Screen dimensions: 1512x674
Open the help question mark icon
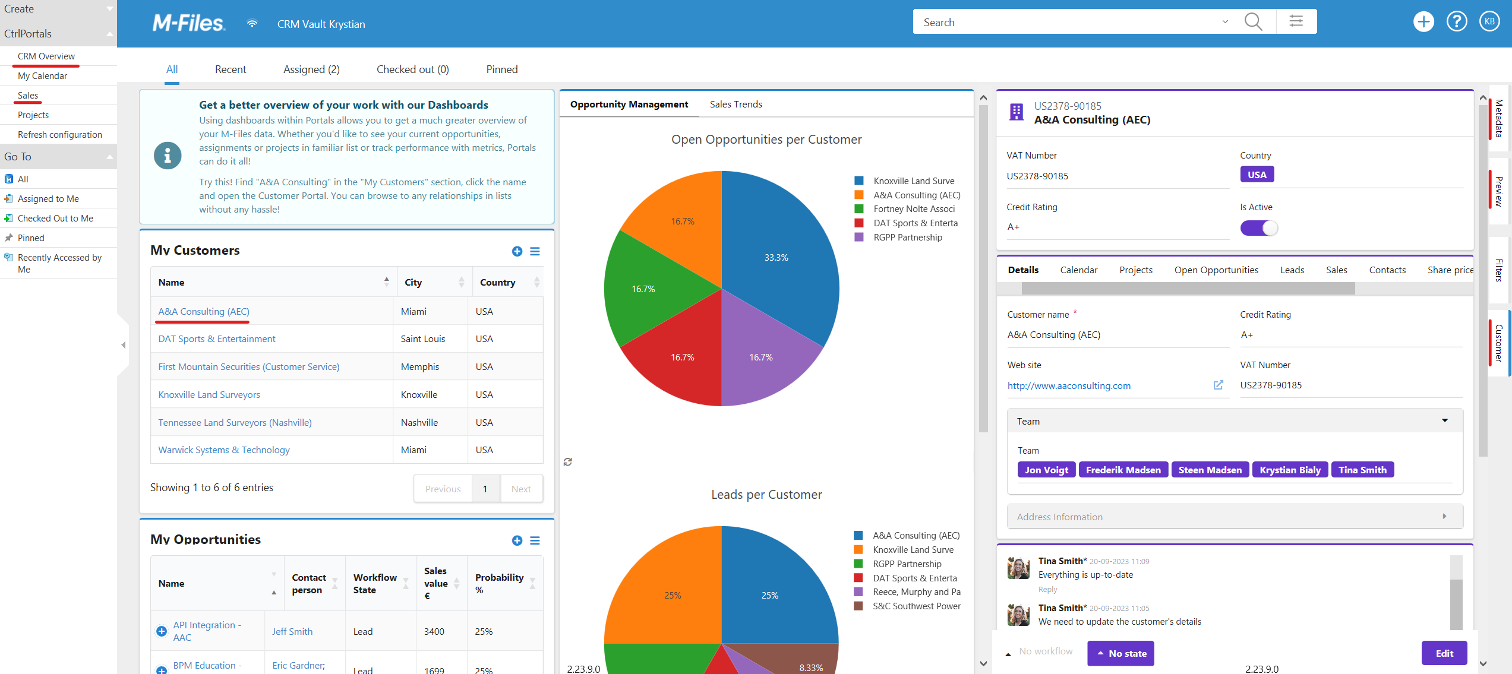point(1457,22)
